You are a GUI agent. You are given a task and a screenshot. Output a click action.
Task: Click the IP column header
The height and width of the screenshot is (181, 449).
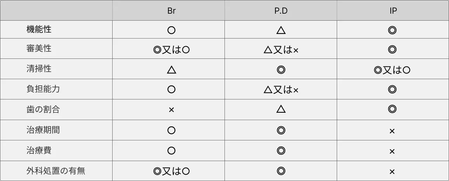click(393, 11)
